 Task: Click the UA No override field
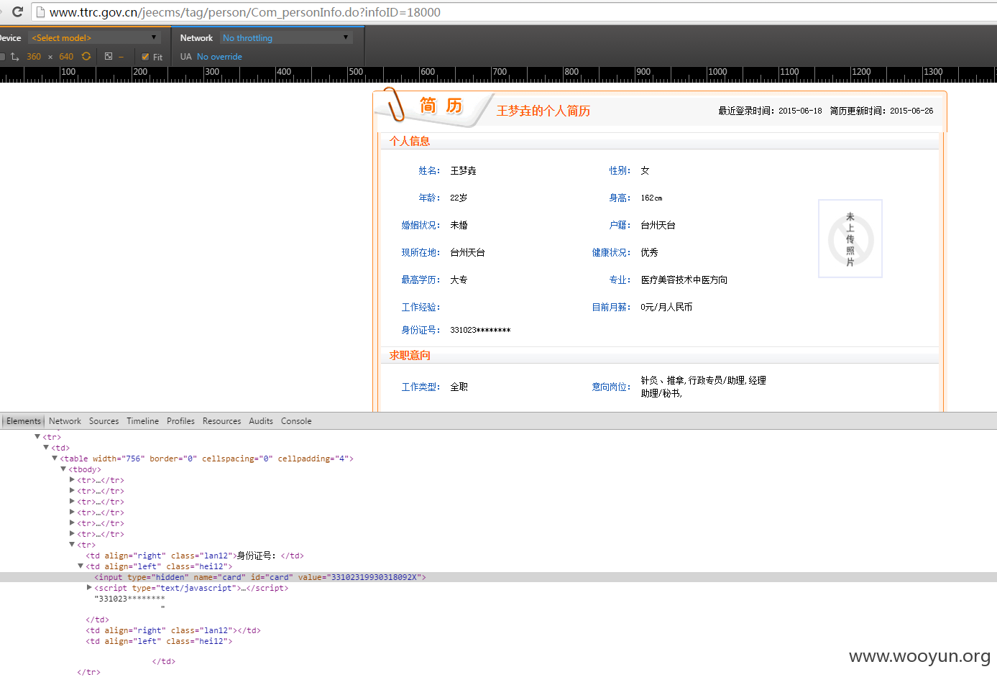[219, 57]
